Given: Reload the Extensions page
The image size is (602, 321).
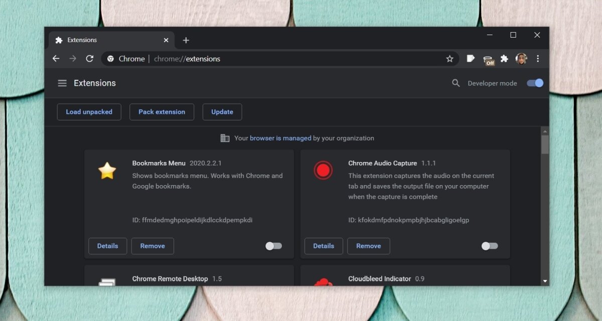Looking at the screenshot, I should (x=89, y=58).
